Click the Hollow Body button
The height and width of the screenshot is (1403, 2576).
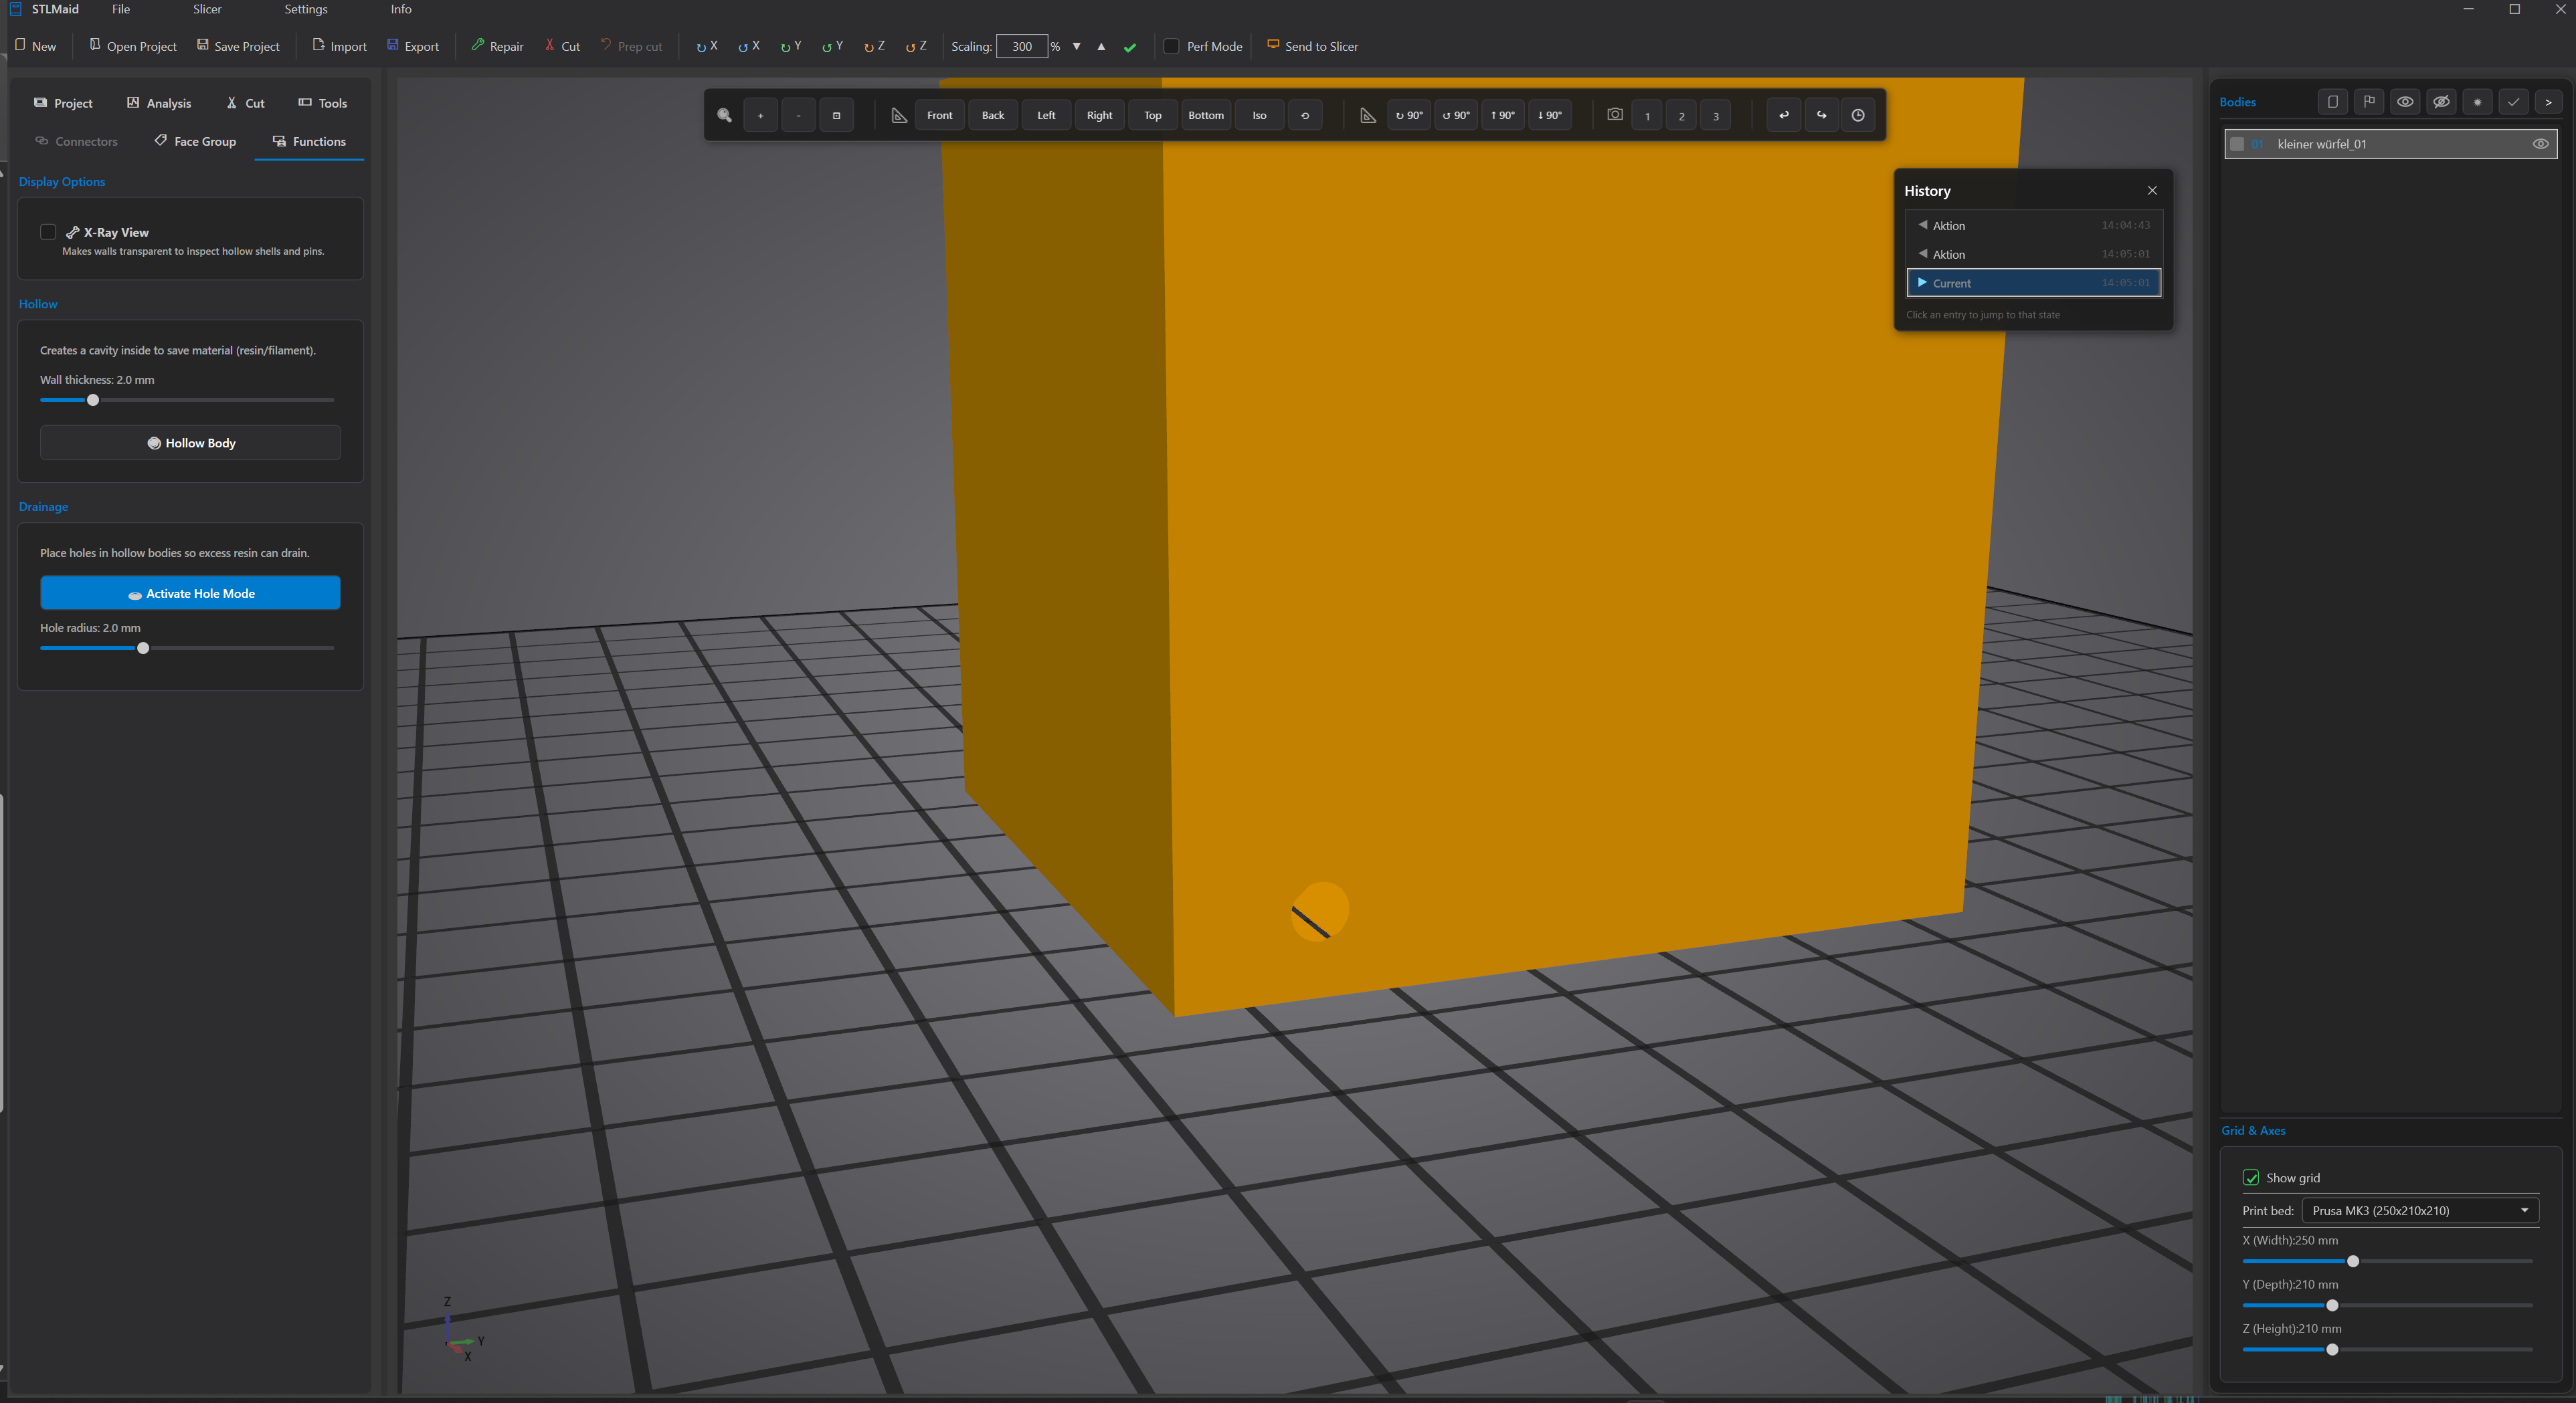(x=191, y=443)
